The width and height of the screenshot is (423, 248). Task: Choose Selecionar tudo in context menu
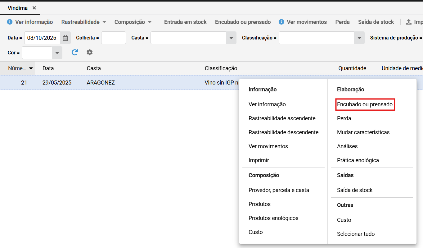click(356, 234)
